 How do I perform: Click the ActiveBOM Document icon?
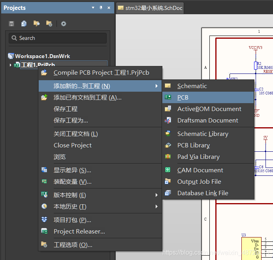click(168, 109)
